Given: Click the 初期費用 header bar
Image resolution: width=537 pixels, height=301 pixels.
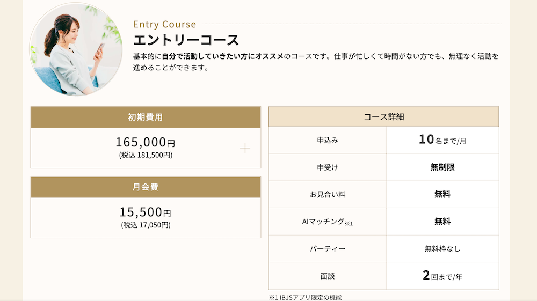Looking at the screenshot, I should point(146,117).
